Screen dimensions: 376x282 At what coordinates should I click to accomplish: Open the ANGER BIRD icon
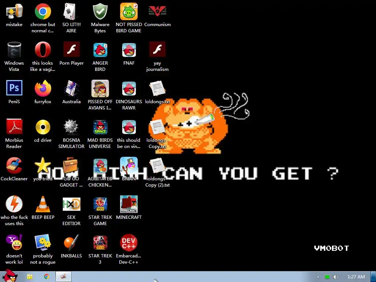coord(100,50)
